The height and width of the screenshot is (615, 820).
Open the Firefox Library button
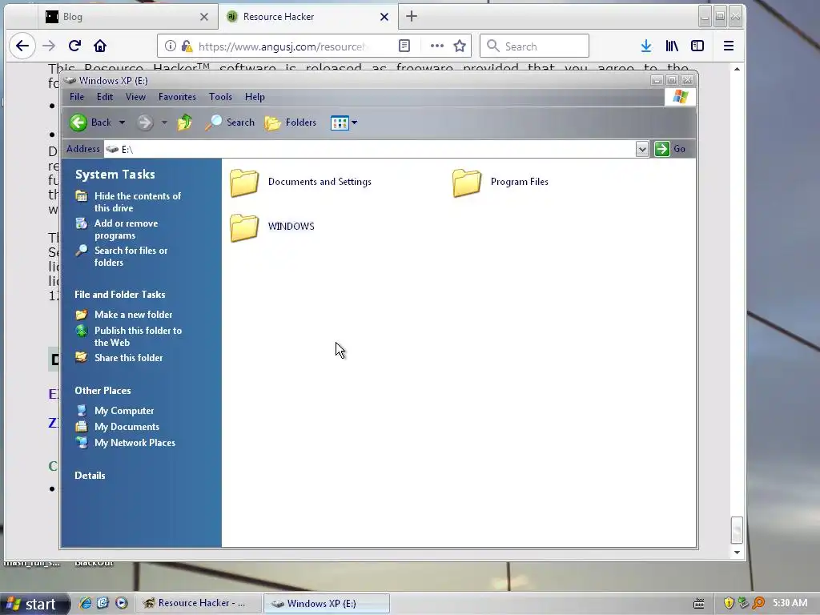[x=672, y=46]
